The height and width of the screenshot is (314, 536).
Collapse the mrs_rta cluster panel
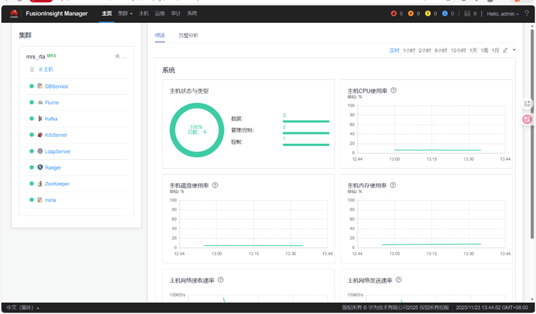(x=117, y=56)
